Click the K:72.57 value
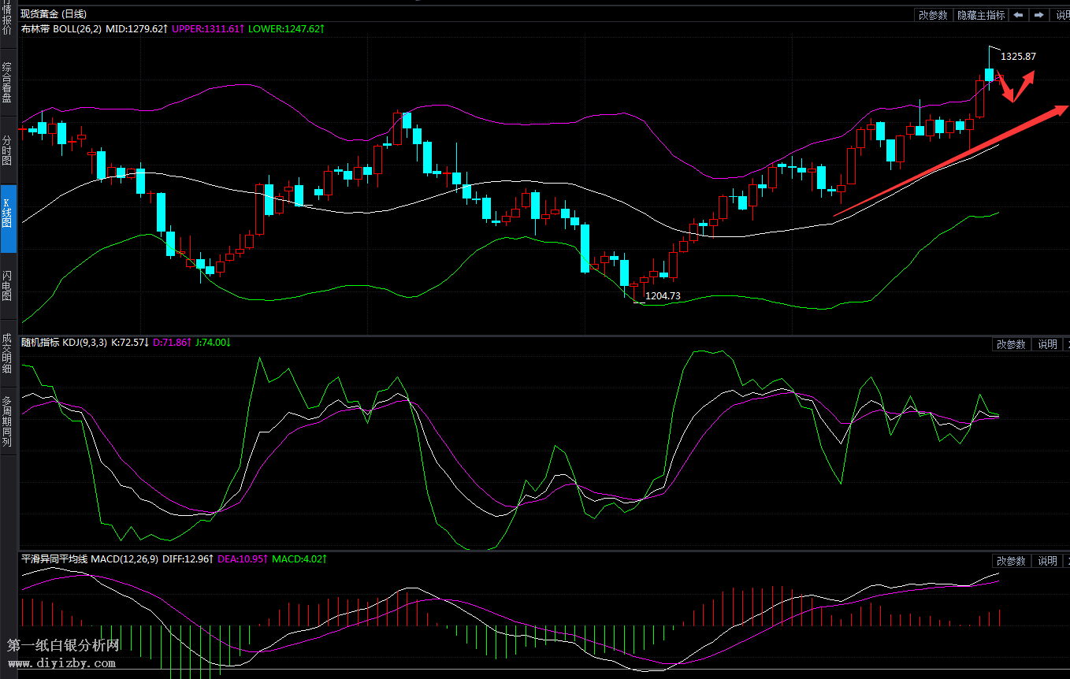The width and height of the screenshot is (1070, 679). [x=131, y=343]
